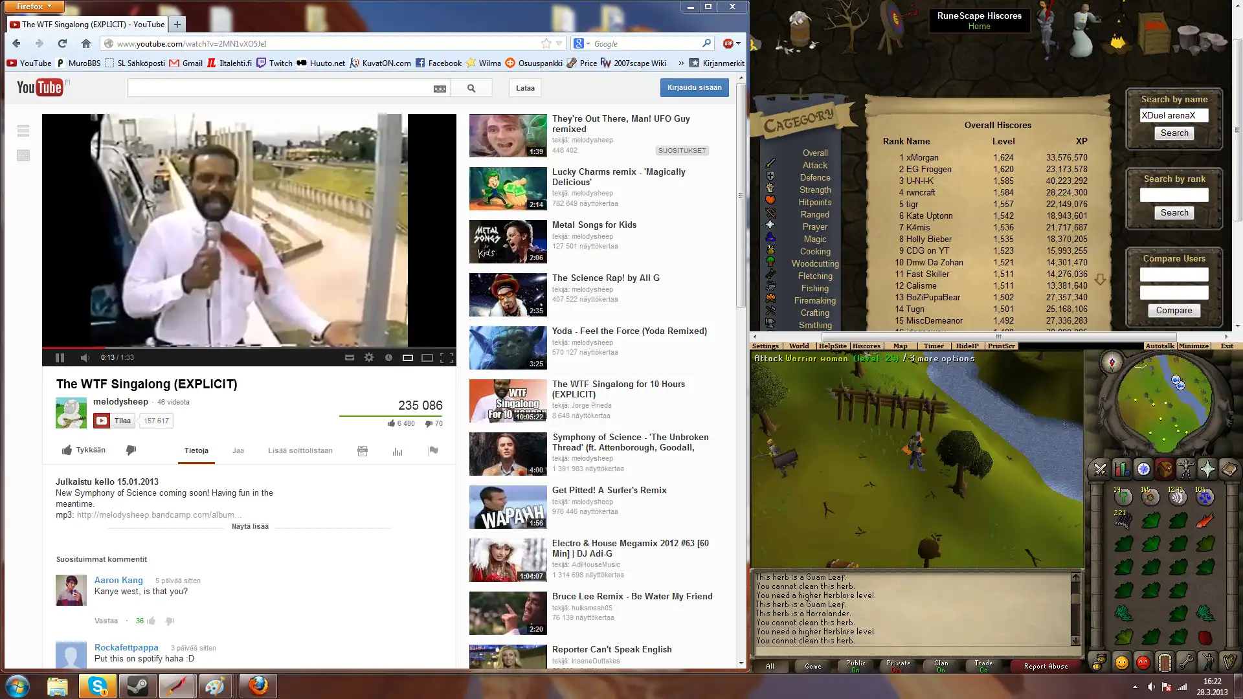The height and width of the screenshot is (699, 1243).
Task: Toggle the Public chat filter
Action: click(855, 666)
